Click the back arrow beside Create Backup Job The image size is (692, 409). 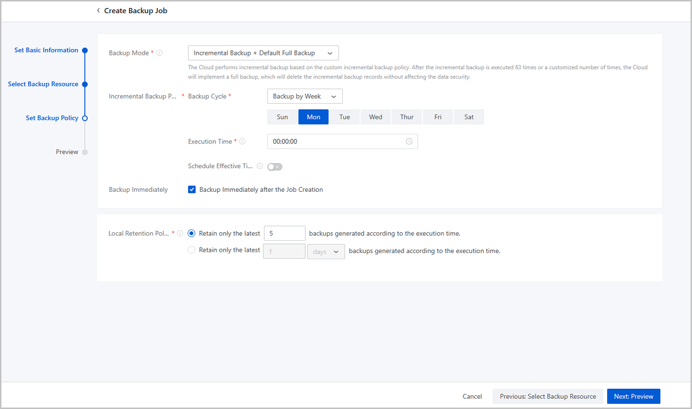tap(99, 11)
